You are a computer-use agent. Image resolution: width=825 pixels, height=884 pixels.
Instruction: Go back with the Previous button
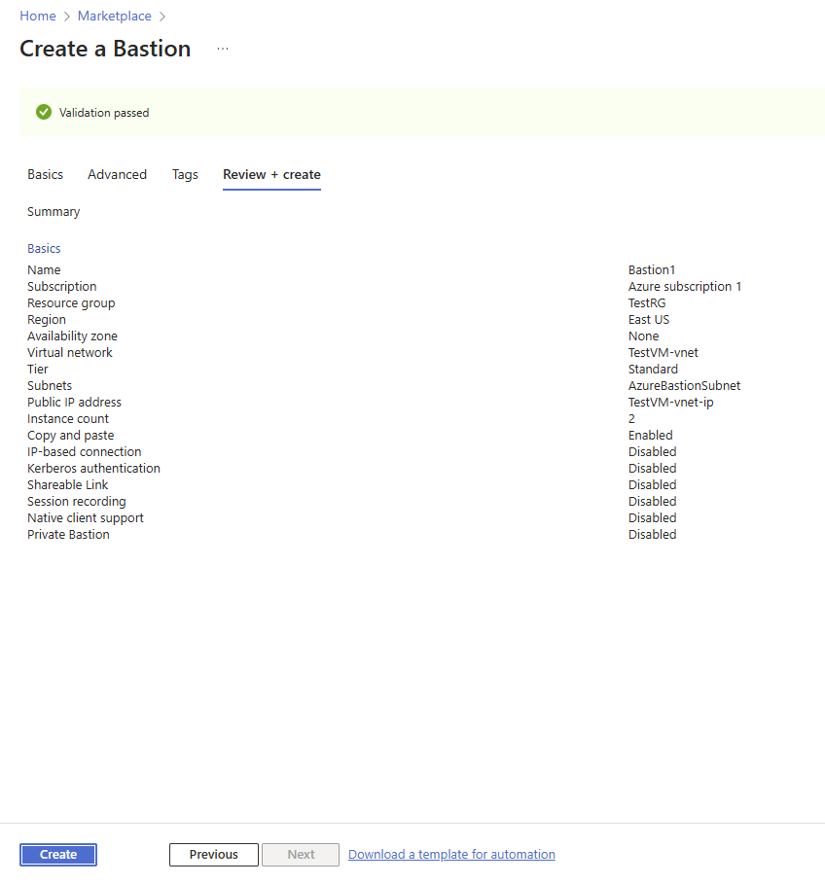point(214,854)
